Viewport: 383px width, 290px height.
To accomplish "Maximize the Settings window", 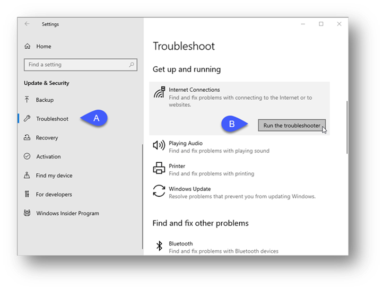I will click(321, 24).
